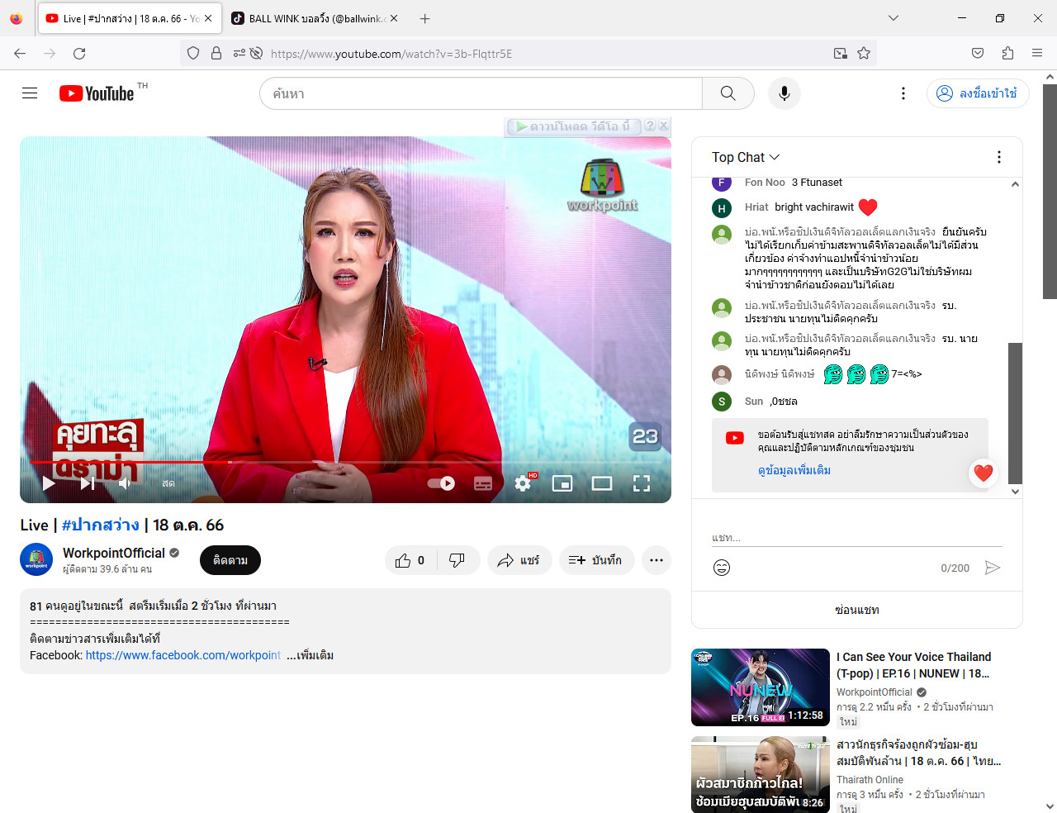Go to YouTube home via logo
This screenshot has height=813, width=1057.
point(97,93)
